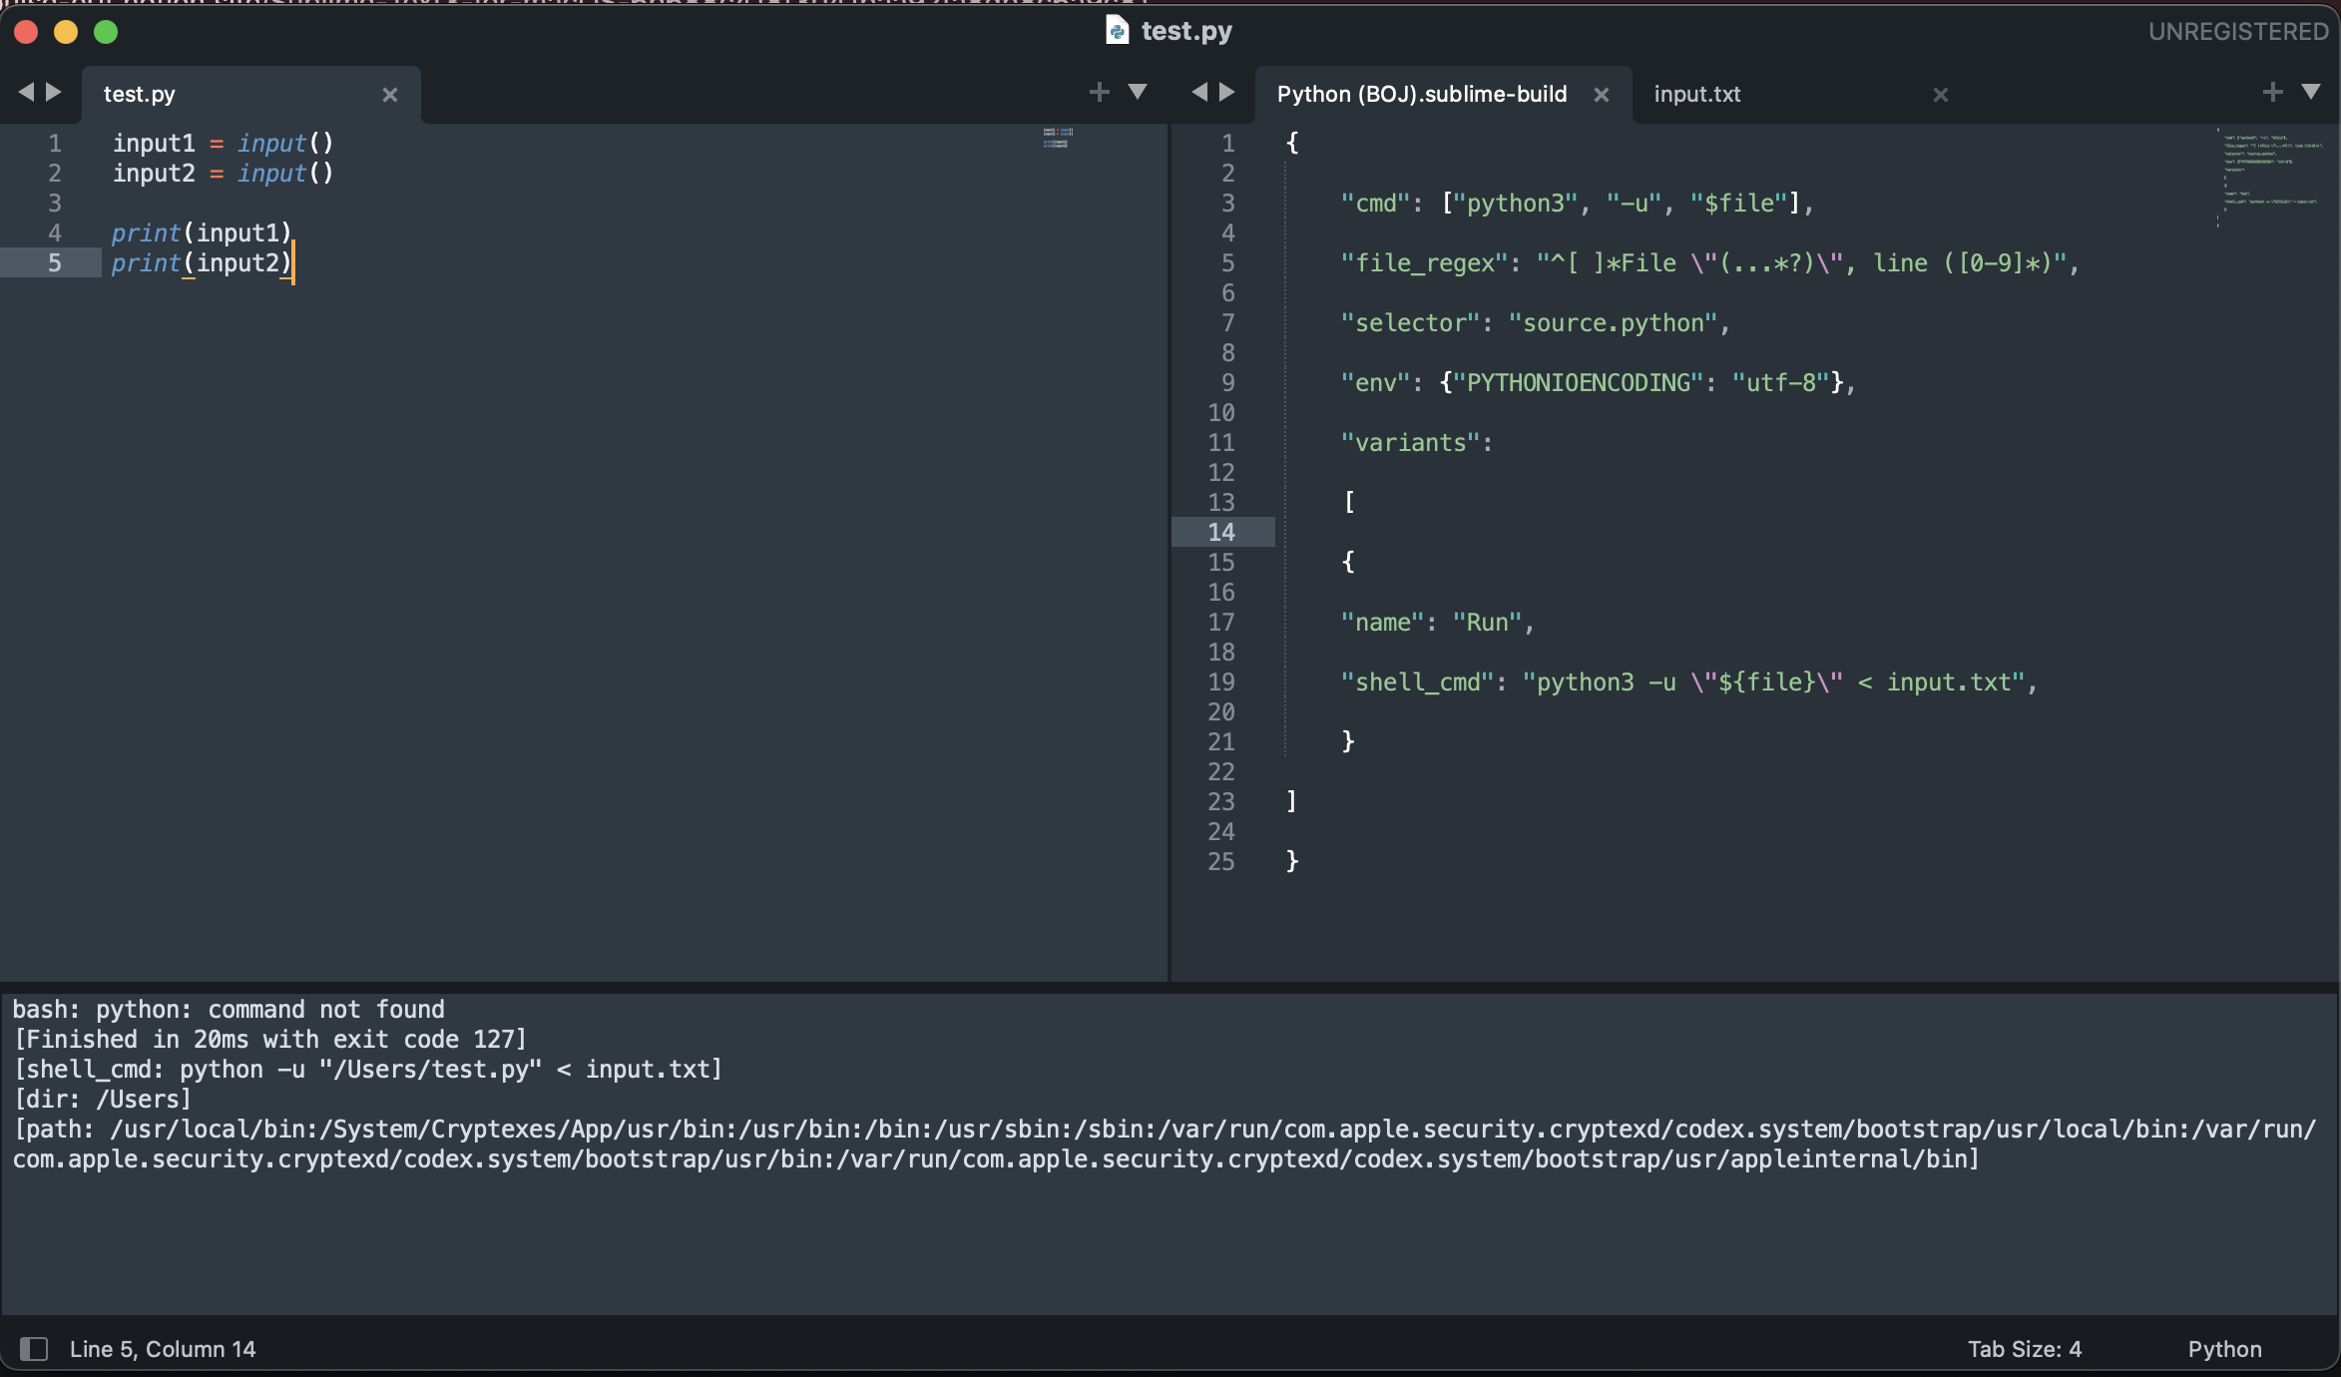Click green full-screen window button
Image resolution: width=2341 pixels, height=1377 pixels.
coord(106,32)
